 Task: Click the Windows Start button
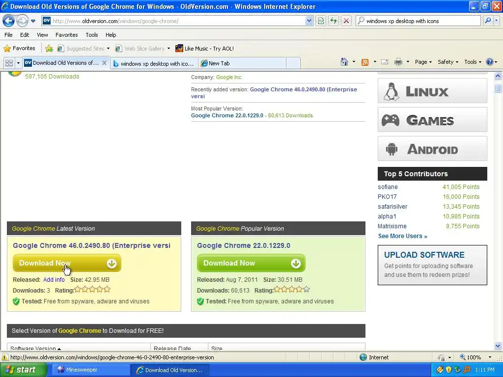23,370
